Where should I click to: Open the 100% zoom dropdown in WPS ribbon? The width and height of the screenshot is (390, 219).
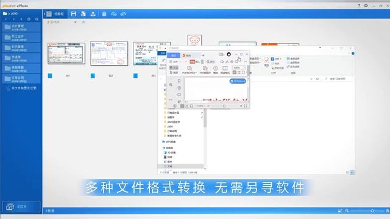pyautogui.click(x=239, y=68)
